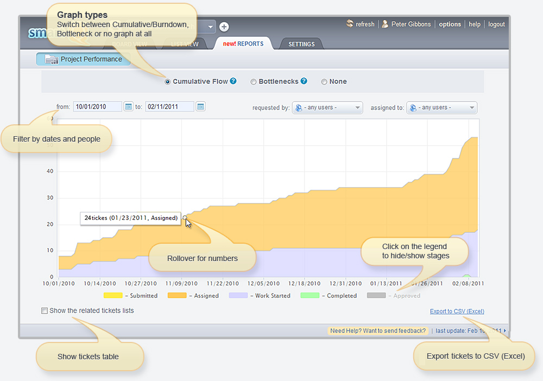The image size is (543, 381).
Task: Click 'Need Help? Want to send feedback?' link
Action: 378,331
